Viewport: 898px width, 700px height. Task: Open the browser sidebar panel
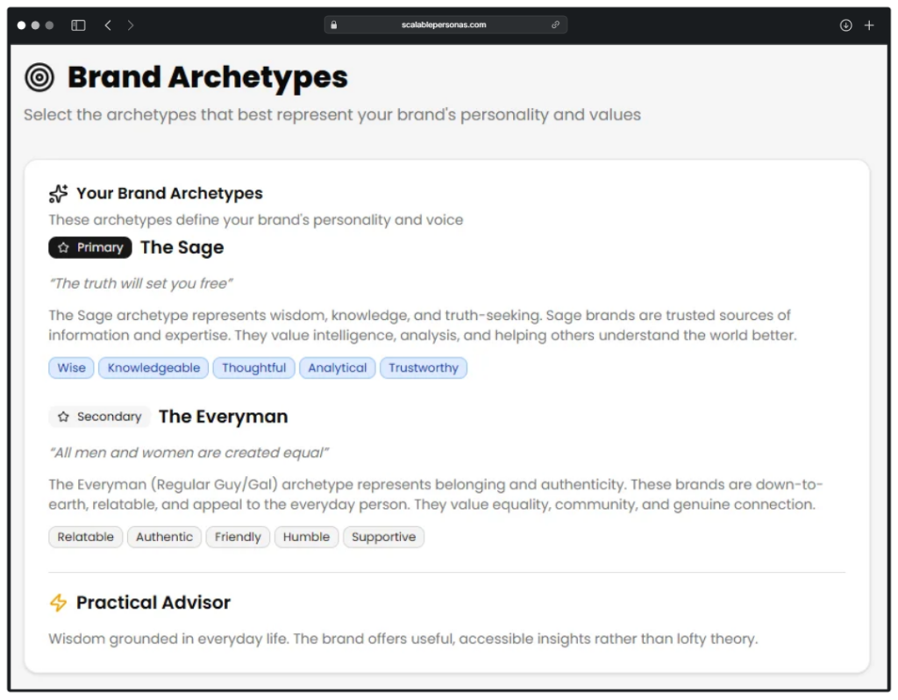click(x=78, y=25)
